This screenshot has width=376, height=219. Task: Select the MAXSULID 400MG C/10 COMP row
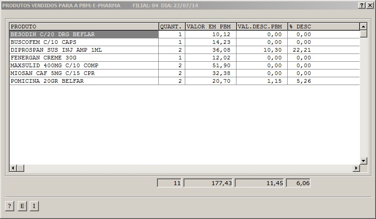[x=84, y=65]
